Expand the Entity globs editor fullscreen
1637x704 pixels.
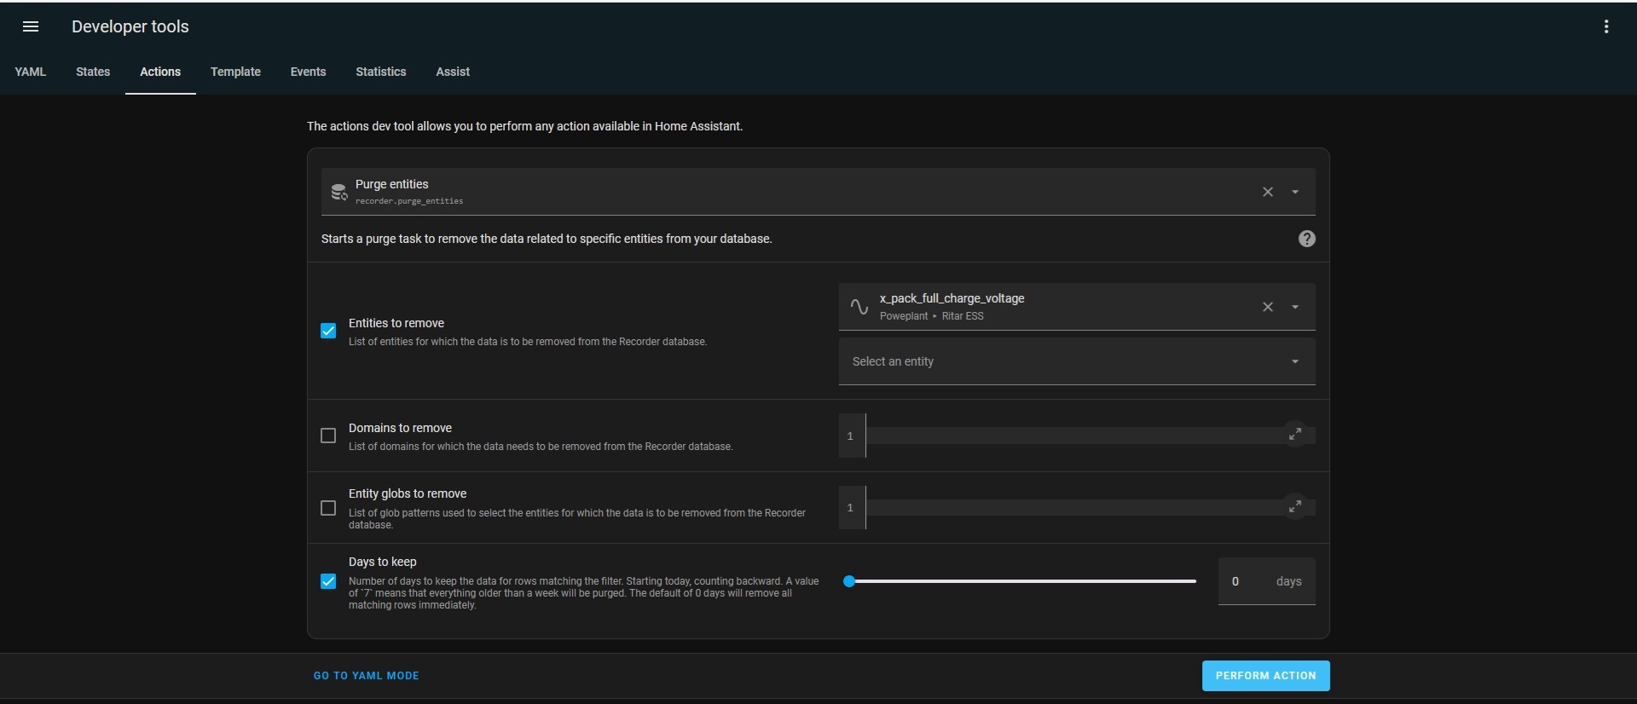tap(1295, 506)
